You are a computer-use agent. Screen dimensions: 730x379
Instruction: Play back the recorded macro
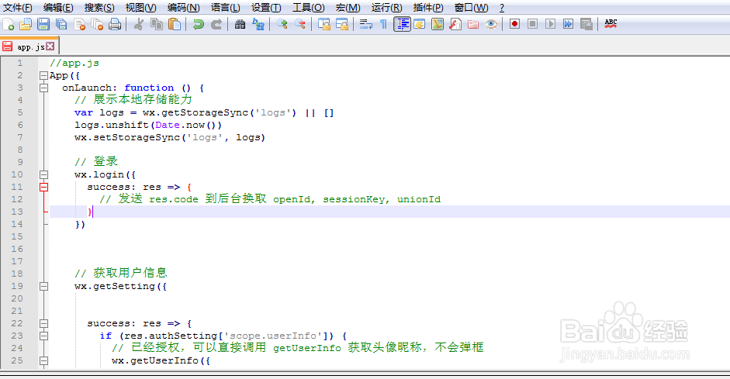point(550,24)
